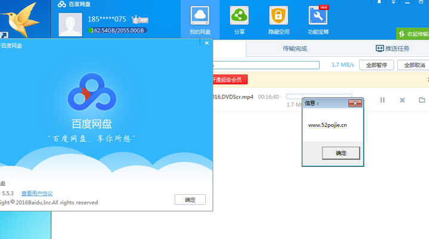The height and width of the screenshot is (239, 429).
Task: Click the 00:16:40 remaining time text
Action: (268, 97)
